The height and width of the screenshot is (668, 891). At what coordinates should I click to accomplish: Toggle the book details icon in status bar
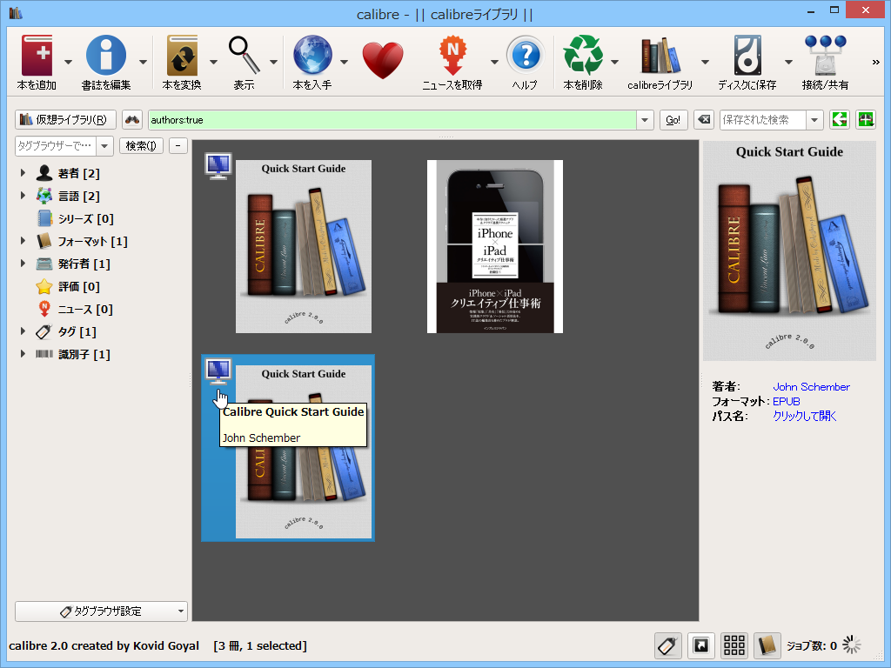[x=767, y=645]
